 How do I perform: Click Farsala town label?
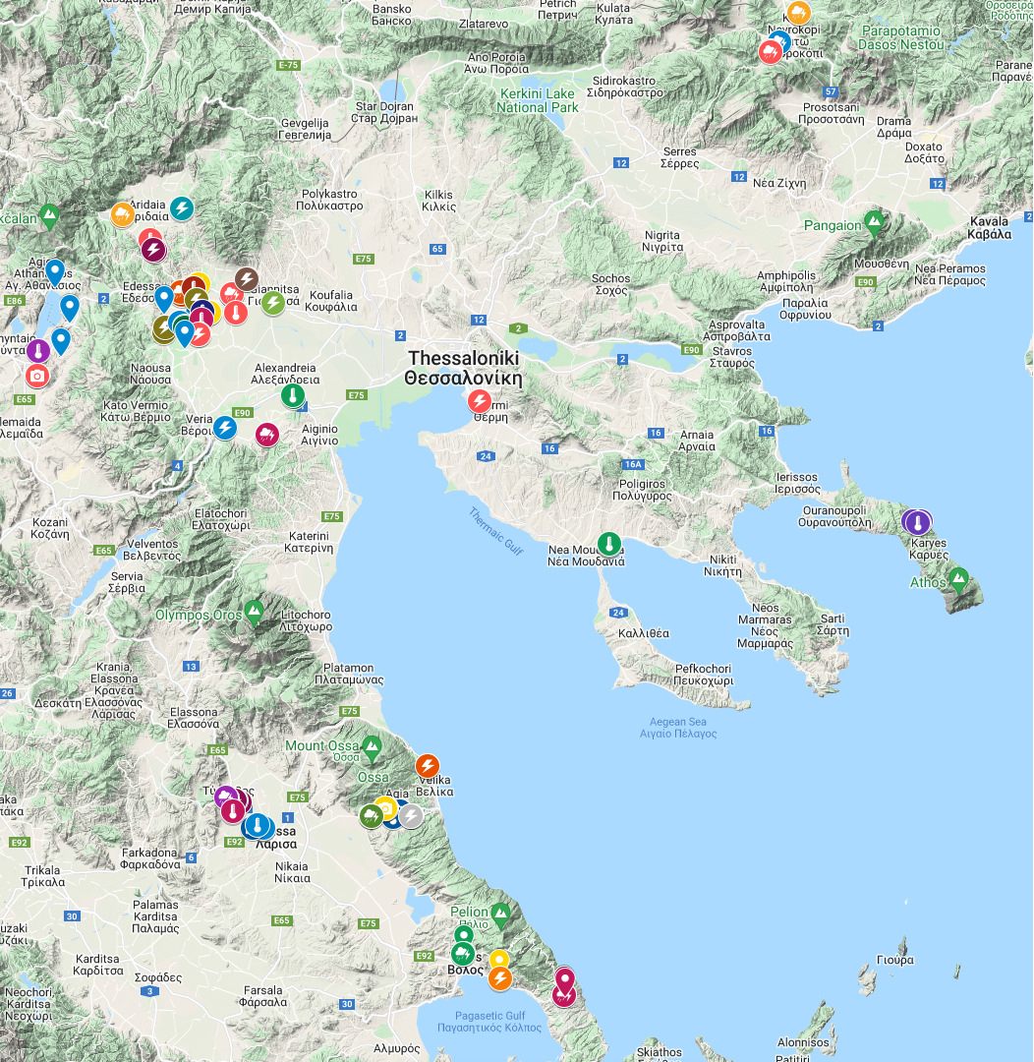point(262,995)
